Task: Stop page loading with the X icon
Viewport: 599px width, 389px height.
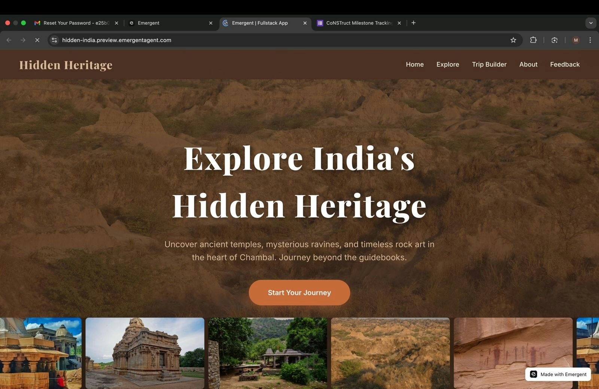Action: [x=37, y=40]
